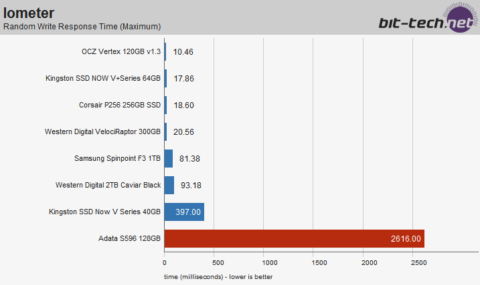Click the Kingston SSD Now V Series 40GB label

[104, 212]
